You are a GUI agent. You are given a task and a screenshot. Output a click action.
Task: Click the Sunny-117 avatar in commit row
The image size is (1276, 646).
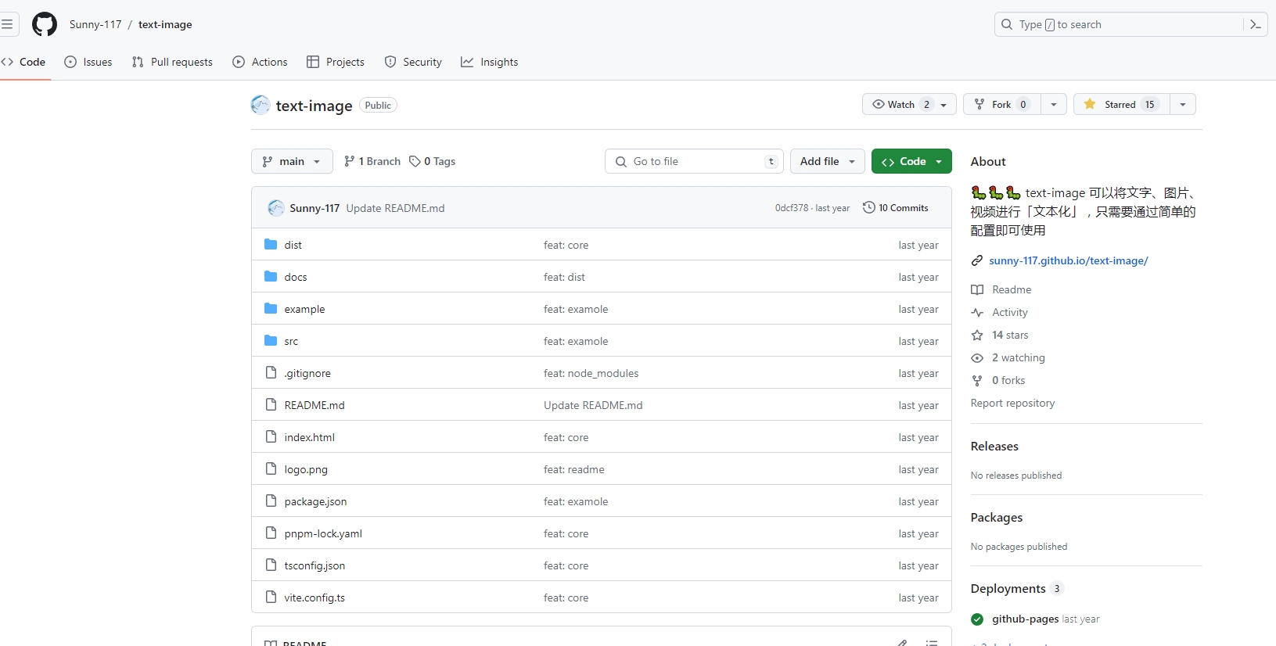pyautogui.click(x=276, y=208)
